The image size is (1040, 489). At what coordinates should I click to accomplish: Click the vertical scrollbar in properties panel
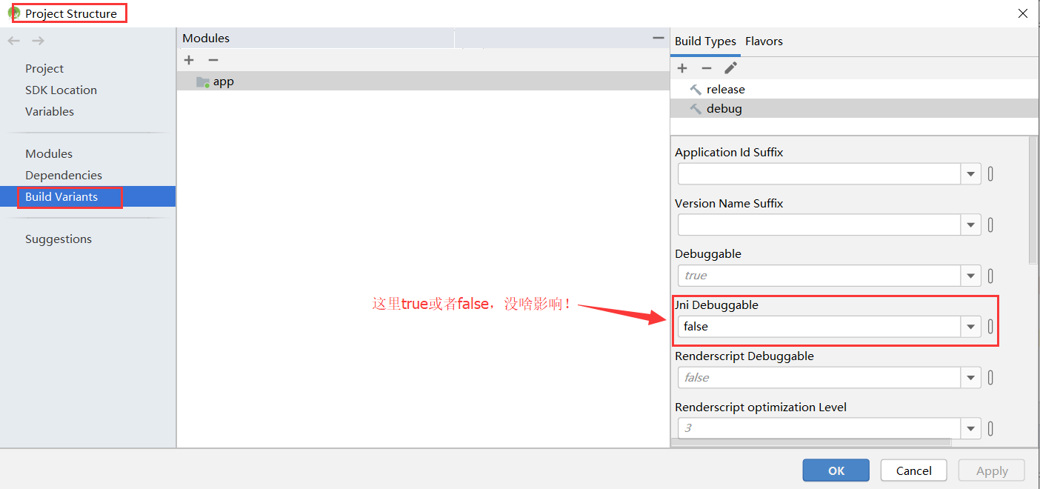coord(1033,200)
